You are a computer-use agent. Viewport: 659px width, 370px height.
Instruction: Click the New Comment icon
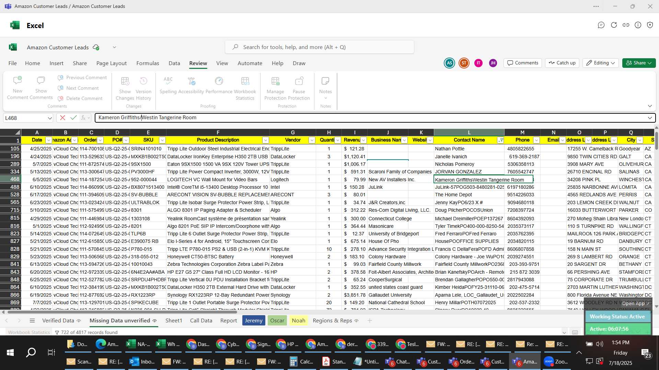coord(18,88)
